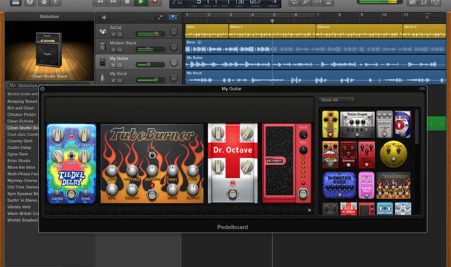Select the Chorus drummer region

pyautogui.click(x=359, y=31)
